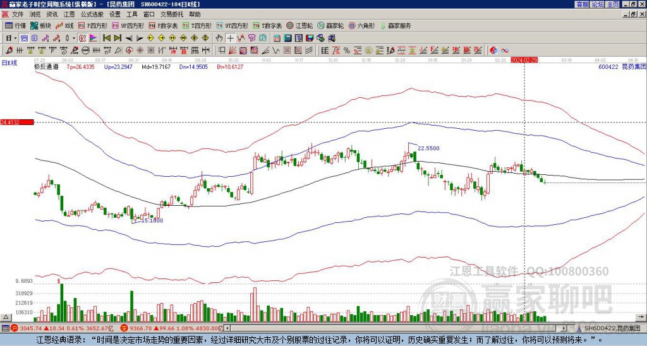The image size is (647, 346).
Task: Open the 六角形 hexagon tool
Action: pyautogui.click(x=362, y=25)
